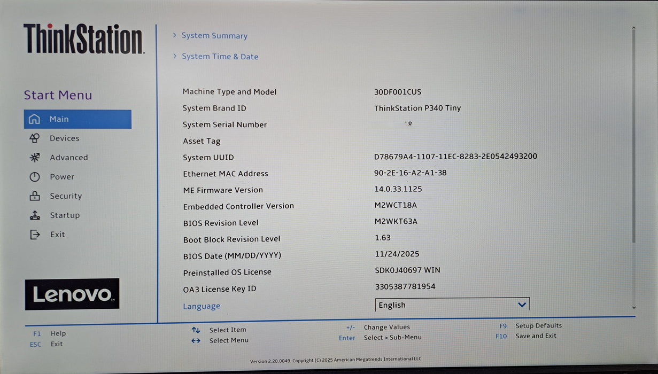Image resolution: width=658 pixels, height=374 pixels.
Task: Click OA3 key ID 3305387781954
Action: pos(405,286)
